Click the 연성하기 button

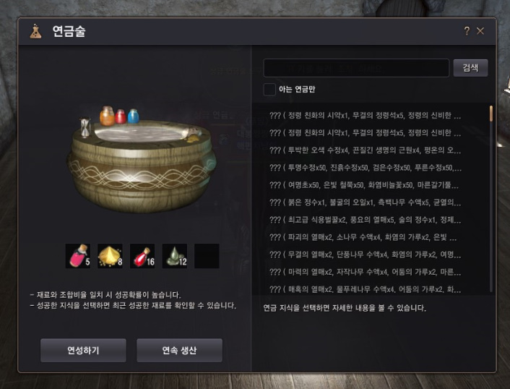point(83,350)
